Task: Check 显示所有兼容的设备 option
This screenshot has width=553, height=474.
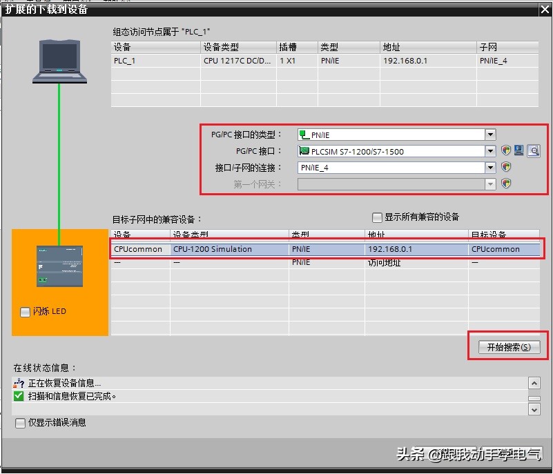Action: 377,217
